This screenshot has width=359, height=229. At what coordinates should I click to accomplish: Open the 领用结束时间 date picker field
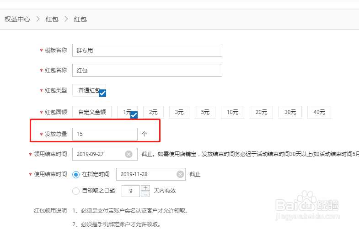pos(105,154)
